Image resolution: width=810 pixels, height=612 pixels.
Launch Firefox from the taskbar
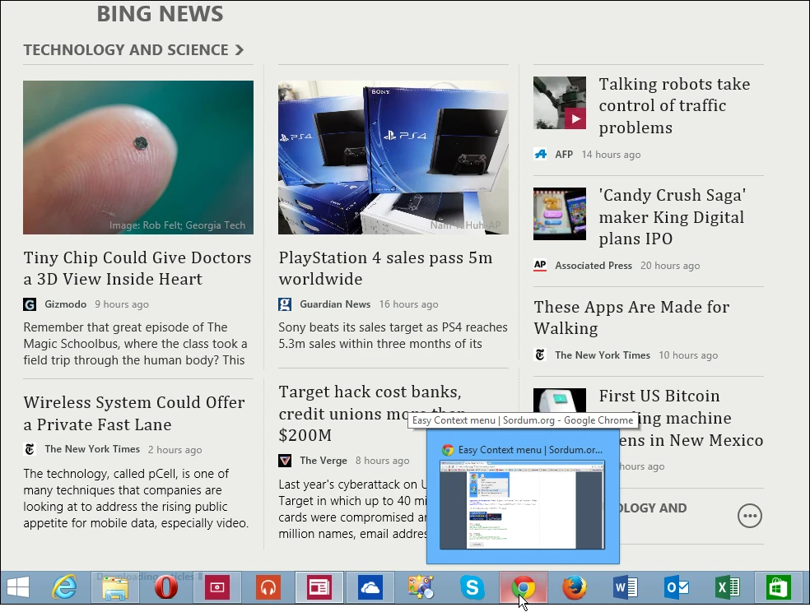click(x=574, y=587)
